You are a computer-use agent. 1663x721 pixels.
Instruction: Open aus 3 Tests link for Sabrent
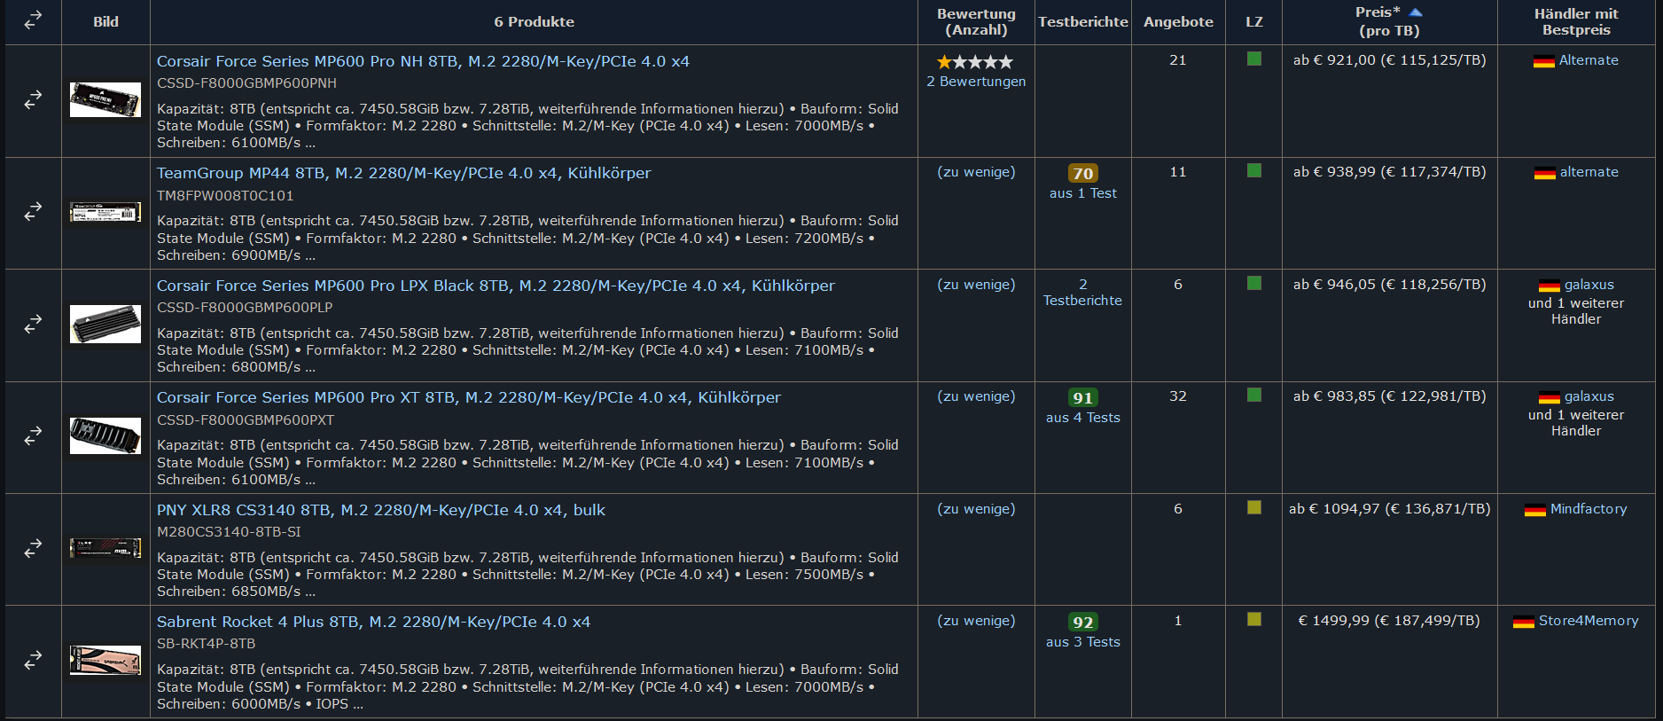[1082, 642]
